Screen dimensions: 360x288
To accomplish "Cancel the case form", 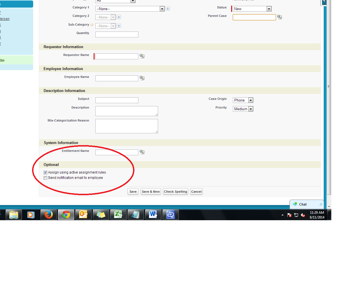I will (196, 192).
